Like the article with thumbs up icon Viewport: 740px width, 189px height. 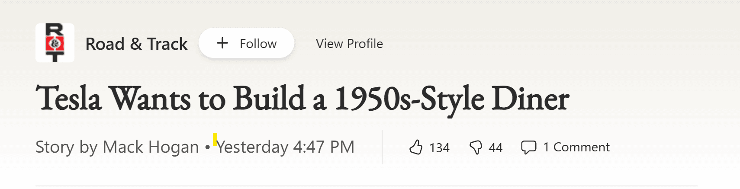pyautogui.click(x=416, y=147)
